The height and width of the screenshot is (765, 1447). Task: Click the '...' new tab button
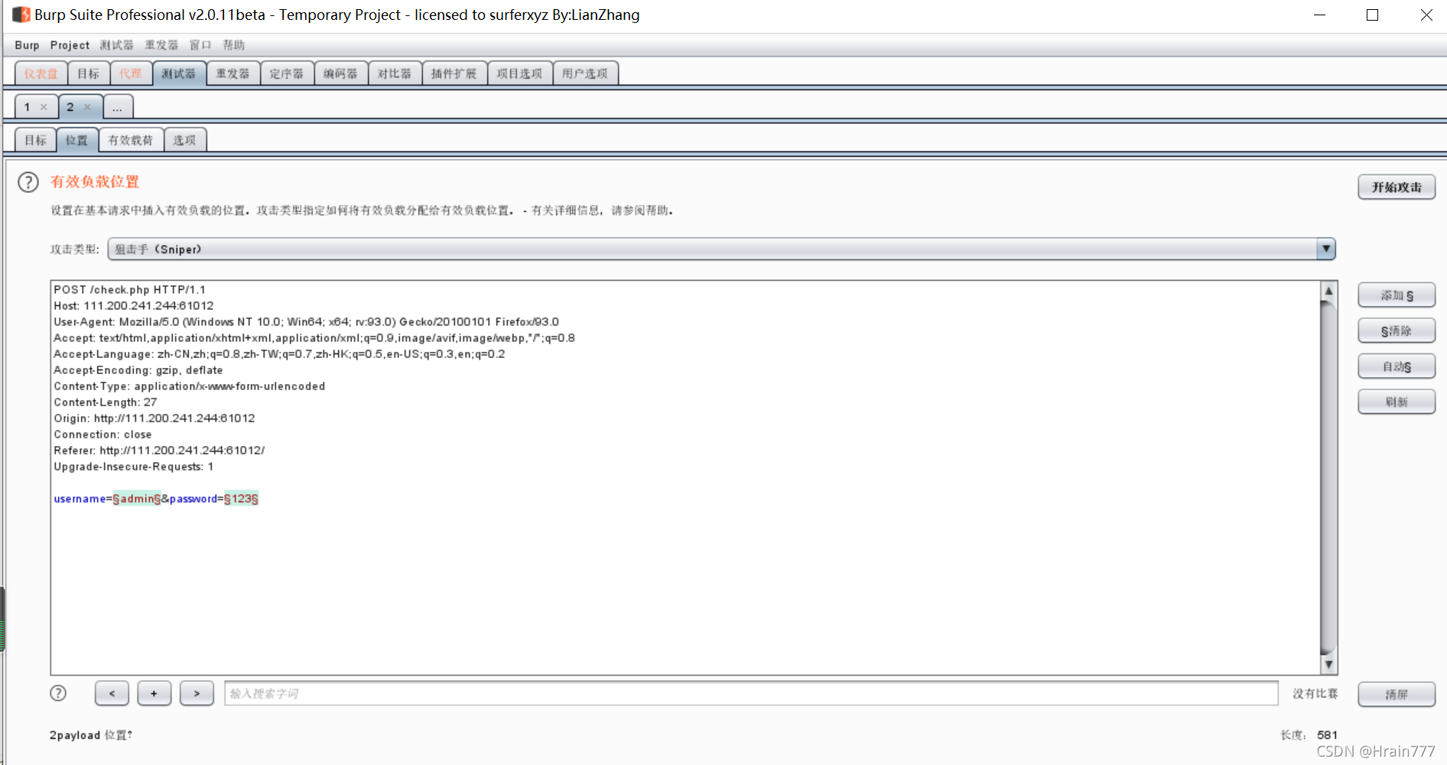tap(118, 107)
